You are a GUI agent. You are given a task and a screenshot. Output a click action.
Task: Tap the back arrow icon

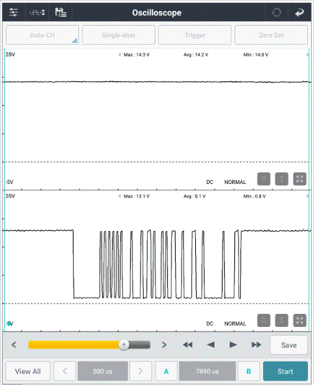[x=299, y=12]
